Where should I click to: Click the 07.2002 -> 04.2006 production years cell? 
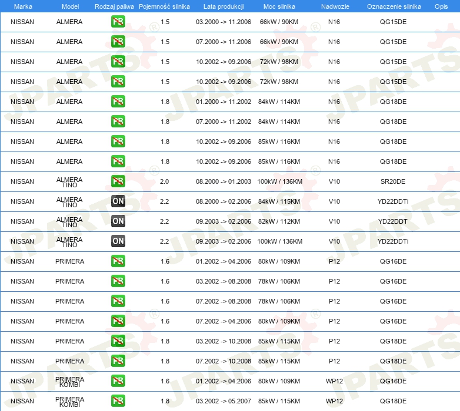(224, 321)
